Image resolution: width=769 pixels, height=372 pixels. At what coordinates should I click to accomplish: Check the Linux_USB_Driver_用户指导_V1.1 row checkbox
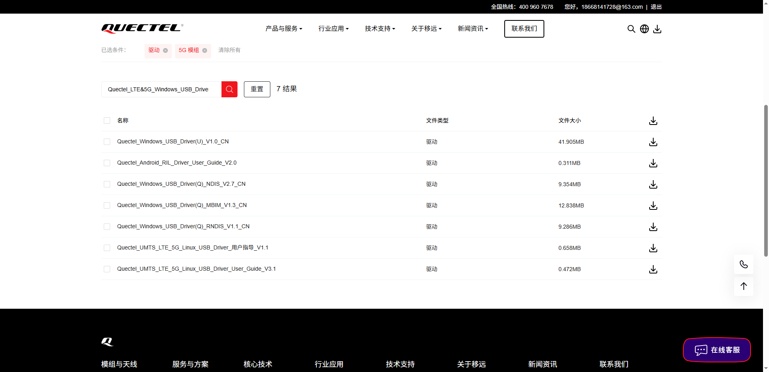pyautogui.click(x=107, y=248)
